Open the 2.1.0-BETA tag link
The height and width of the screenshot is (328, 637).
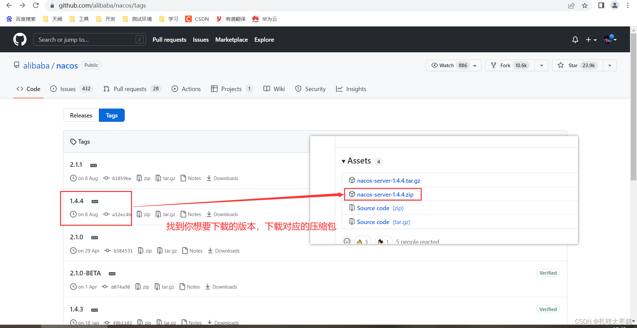(x=85, y=273)
